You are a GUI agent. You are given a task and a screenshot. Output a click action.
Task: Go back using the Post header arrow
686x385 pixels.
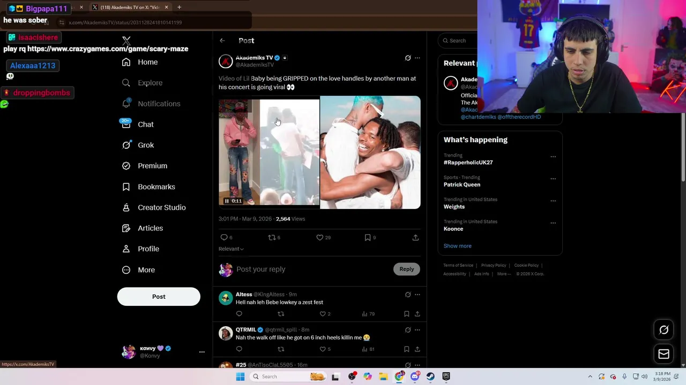(222, 41)
